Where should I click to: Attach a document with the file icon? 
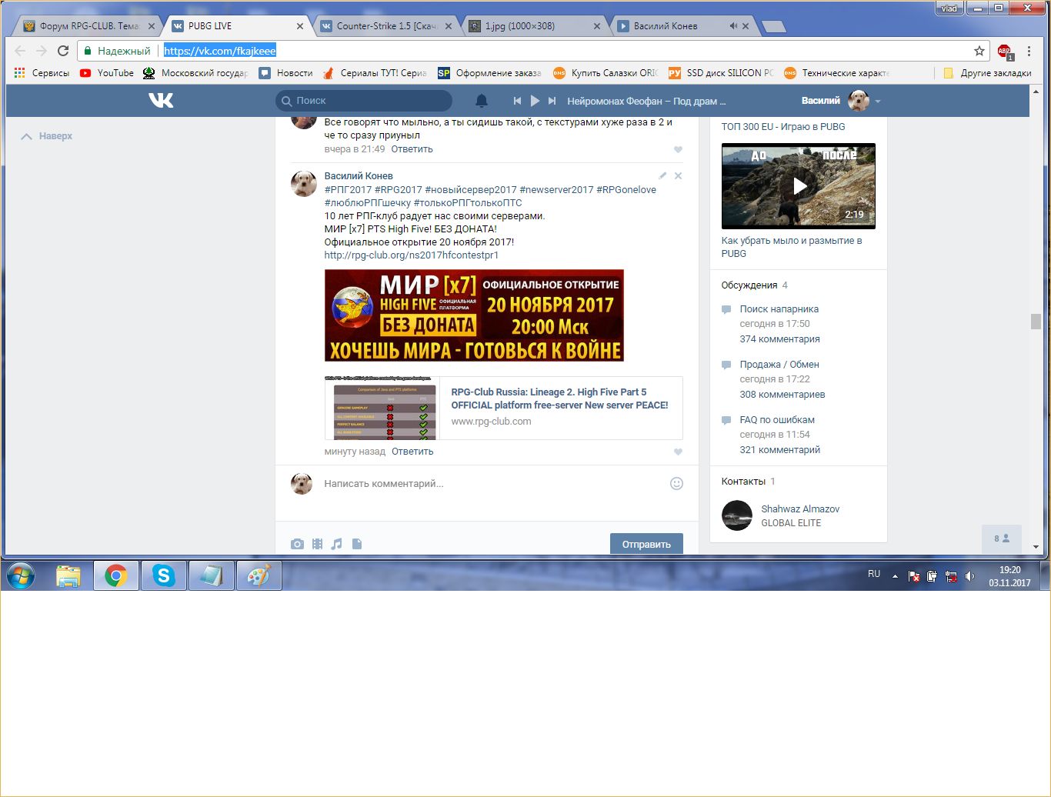point(357,544)
